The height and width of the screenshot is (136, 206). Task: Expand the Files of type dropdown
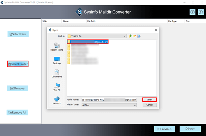click(109, 105)
